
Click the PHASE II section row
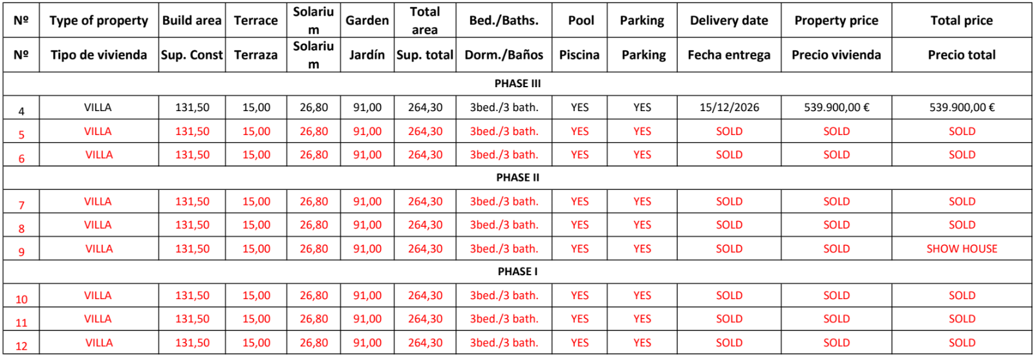click(517, 178)
